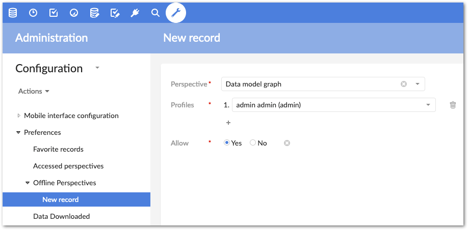Delete profile row with trash icon
468x230 pixels.
[x=453, y=105]
